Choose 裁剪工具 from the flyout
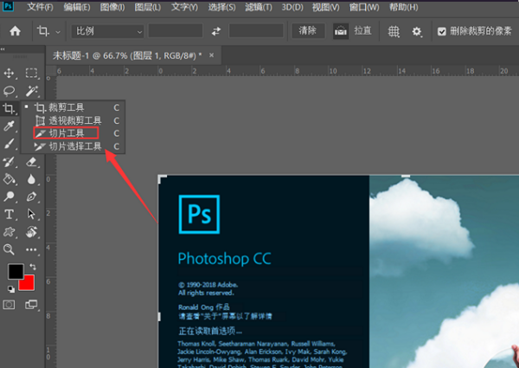Viewport: 519px width, 368px height. 74,107
